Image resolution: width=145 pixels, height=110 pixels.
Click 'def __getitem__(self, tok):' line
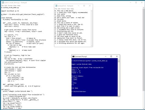(14, 84)
